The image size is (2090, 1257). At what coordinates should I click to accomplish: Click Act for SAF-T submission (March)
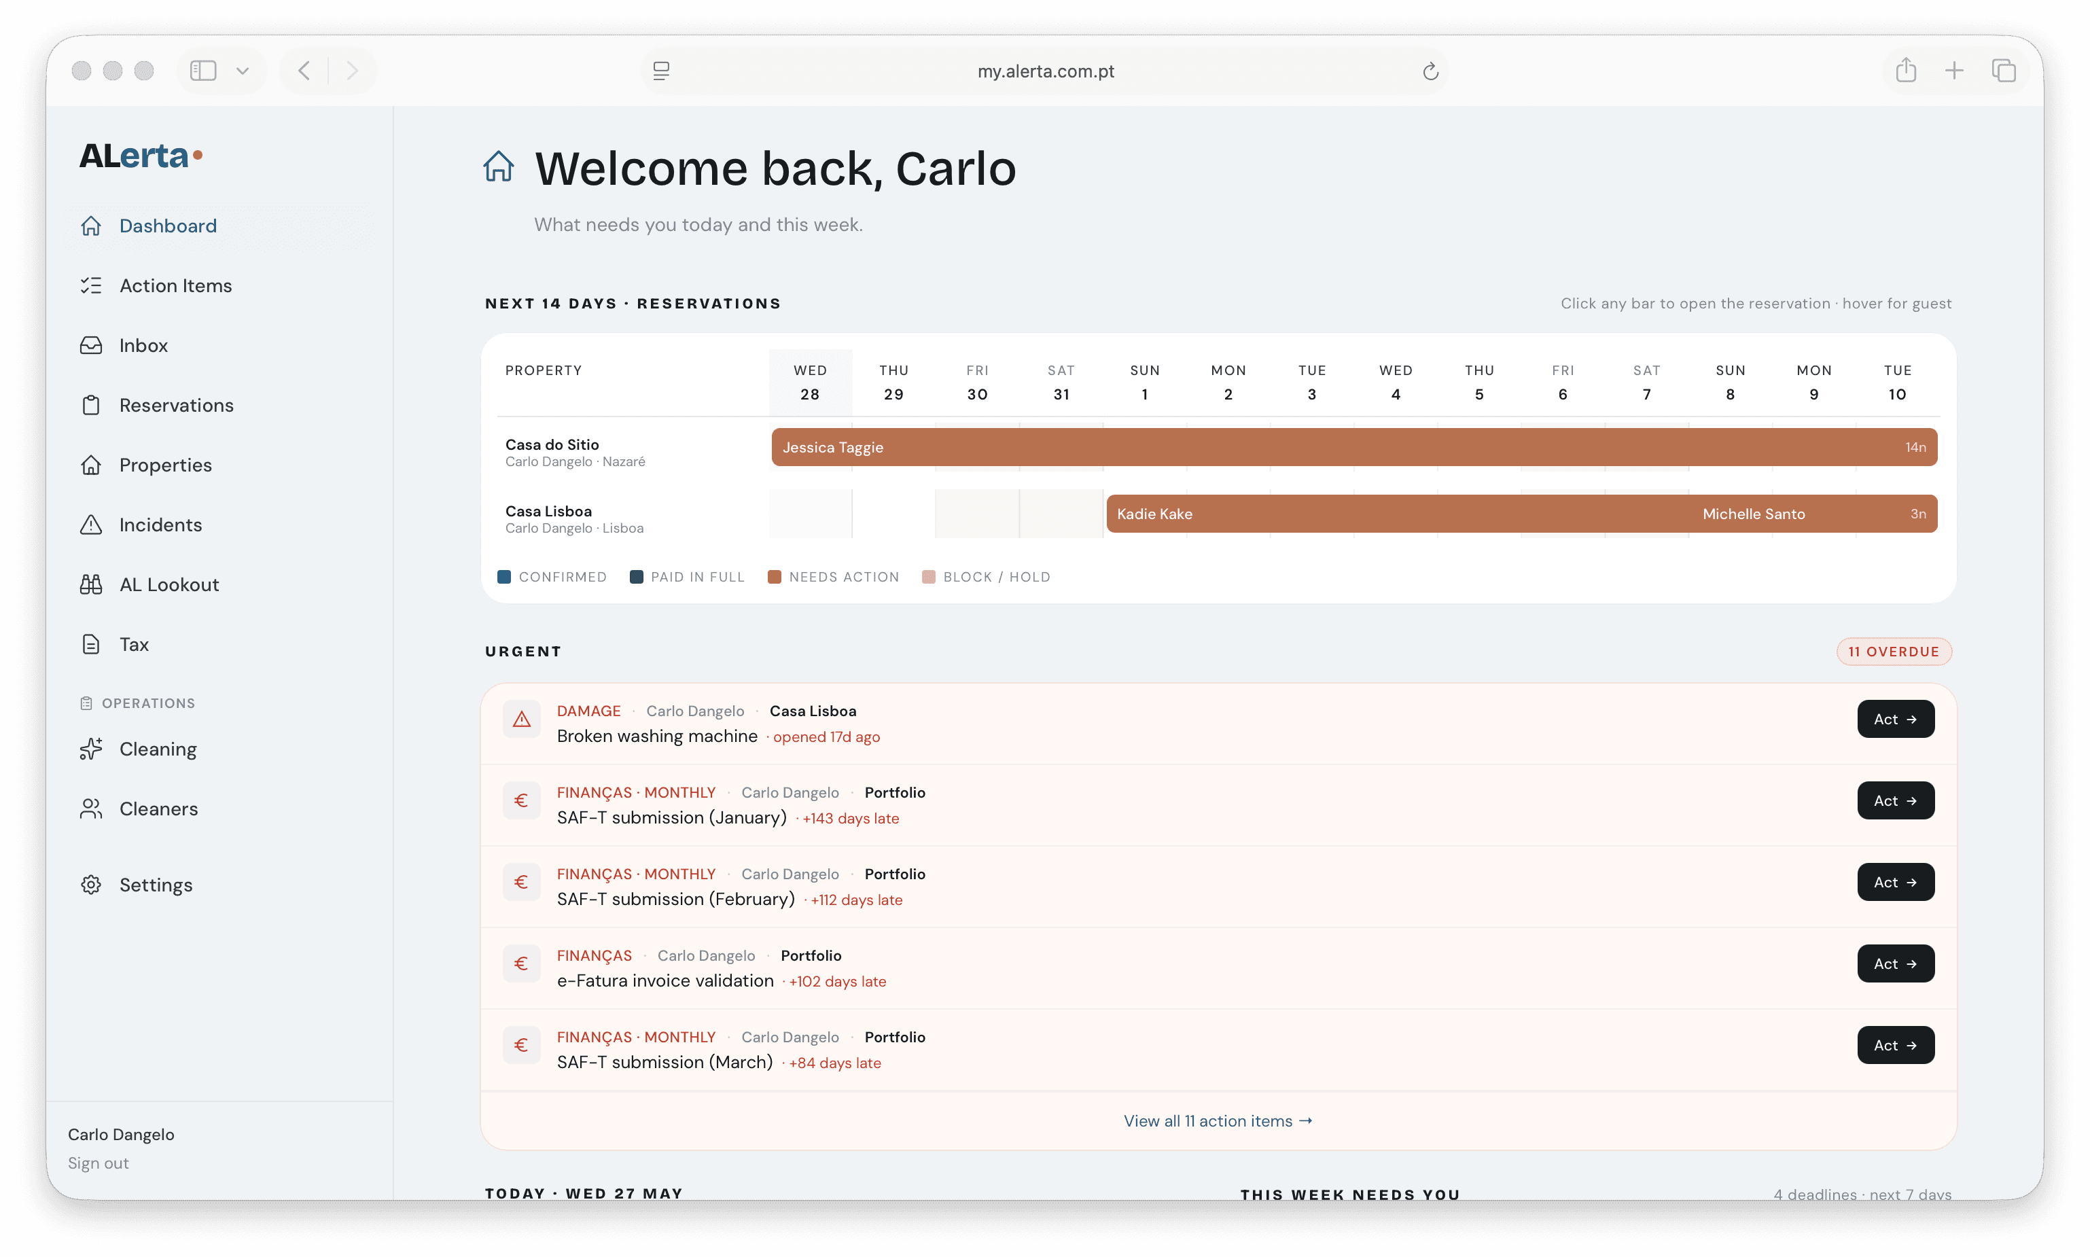(x=1895, y=1045)
